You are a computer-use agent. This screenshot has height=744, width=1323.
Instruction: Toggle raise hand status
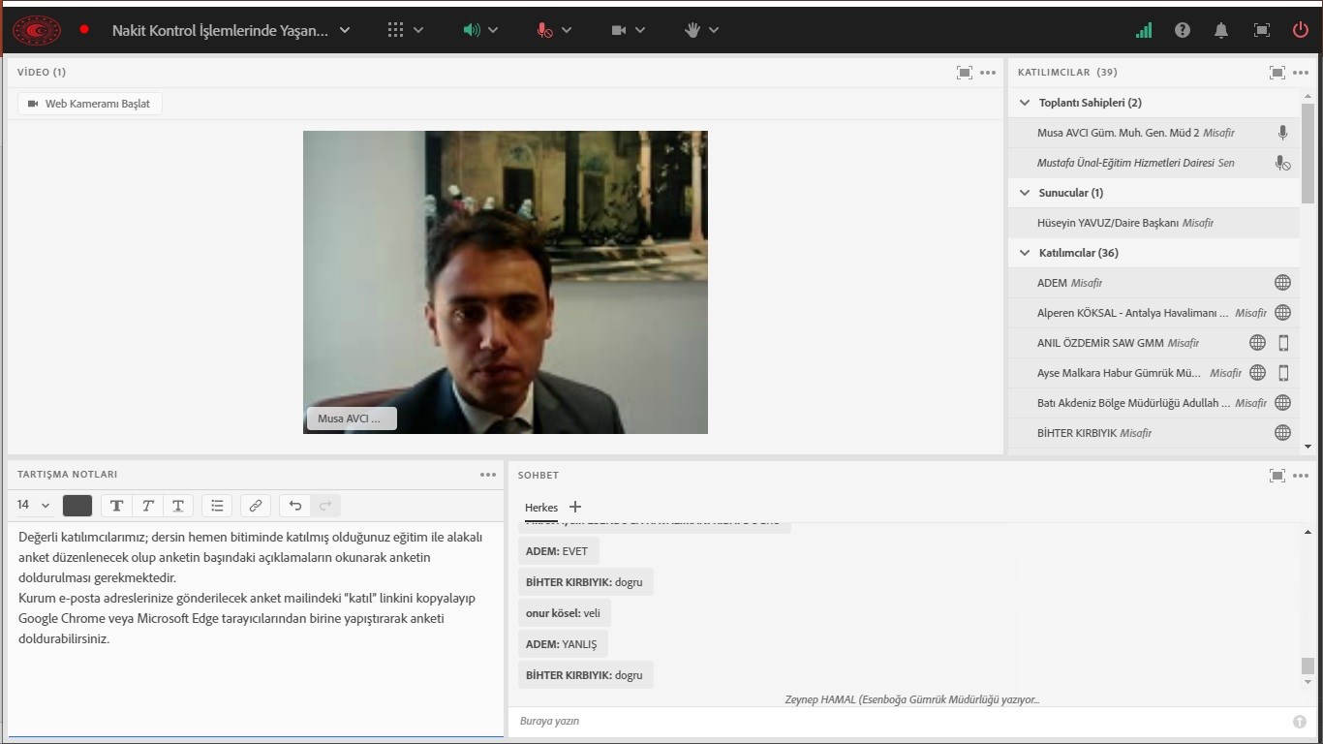tap(692, 30)
